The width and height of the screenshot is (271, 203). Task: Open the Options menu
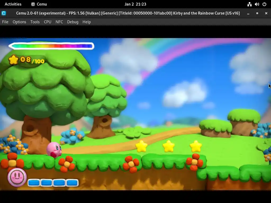19,22
